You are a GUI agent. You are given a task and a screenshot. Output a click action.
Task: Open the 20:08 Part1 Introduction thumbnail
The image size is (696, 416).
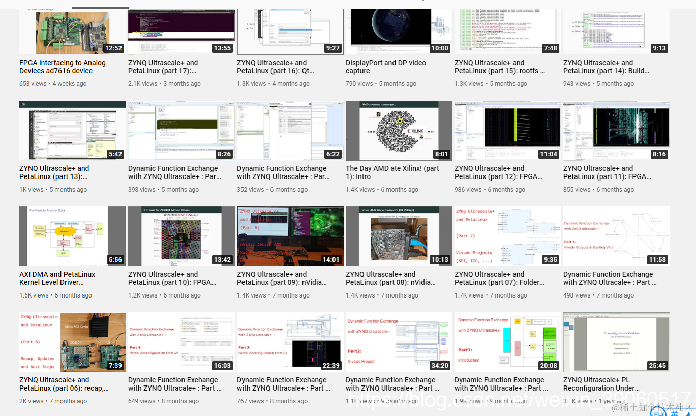(x=508, y=342)
